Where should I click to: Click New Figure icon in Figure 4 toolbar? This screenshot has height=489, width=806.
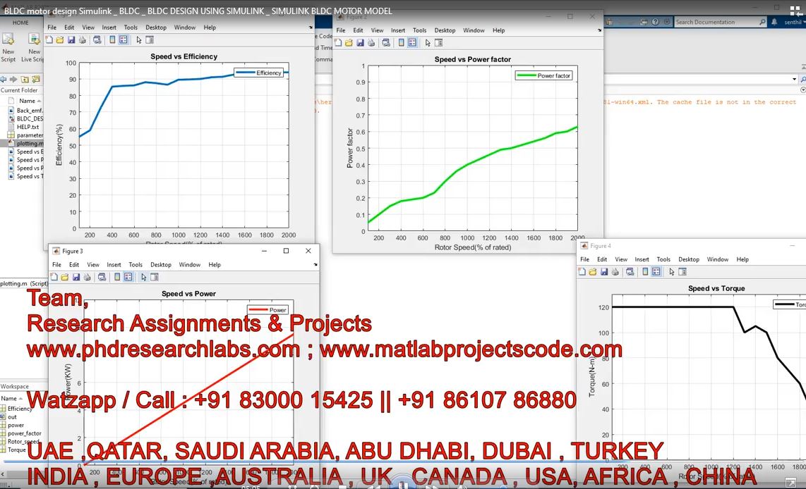(584, 272)
